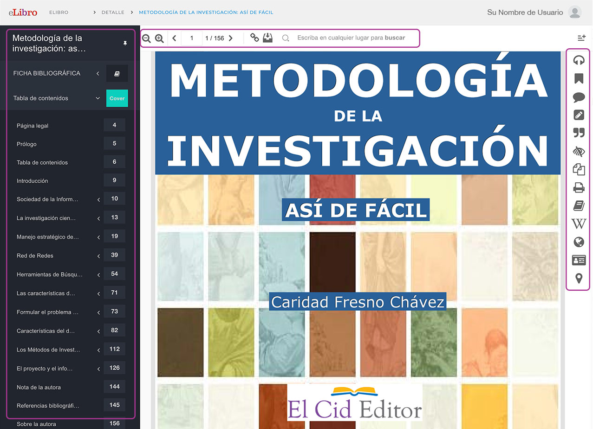Collapse the Tabla de contenidos section

pos(98,98)
